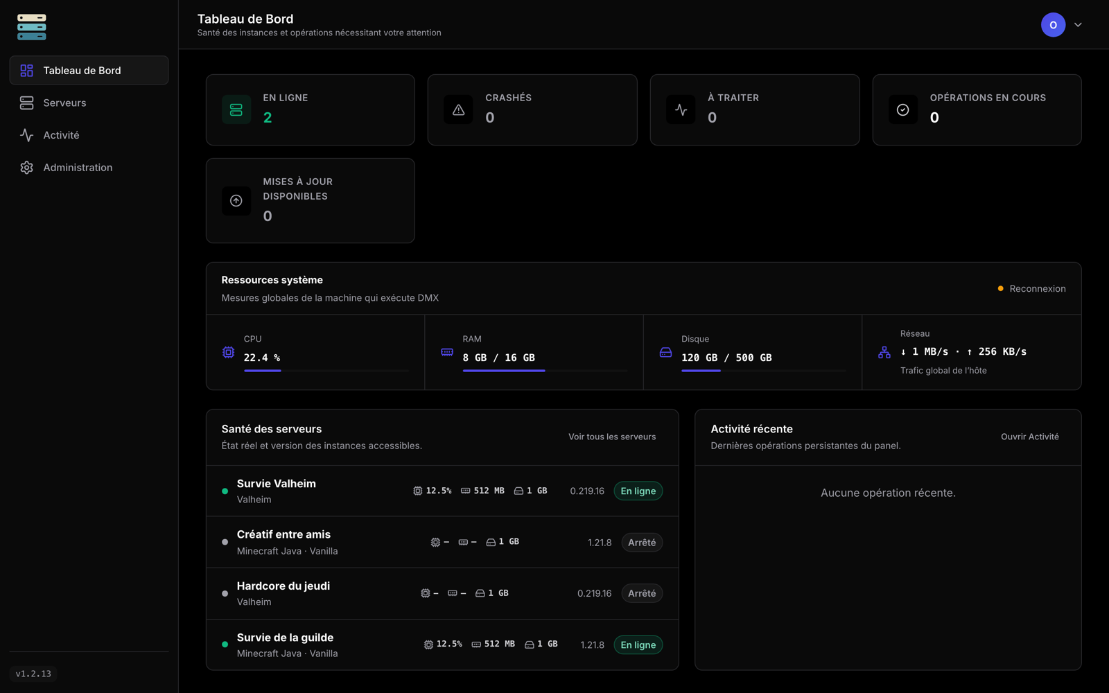Click the Serveurs sidebar icon
The height and width of the screenshot is (693, 1109).
click(x=26, y=103)
